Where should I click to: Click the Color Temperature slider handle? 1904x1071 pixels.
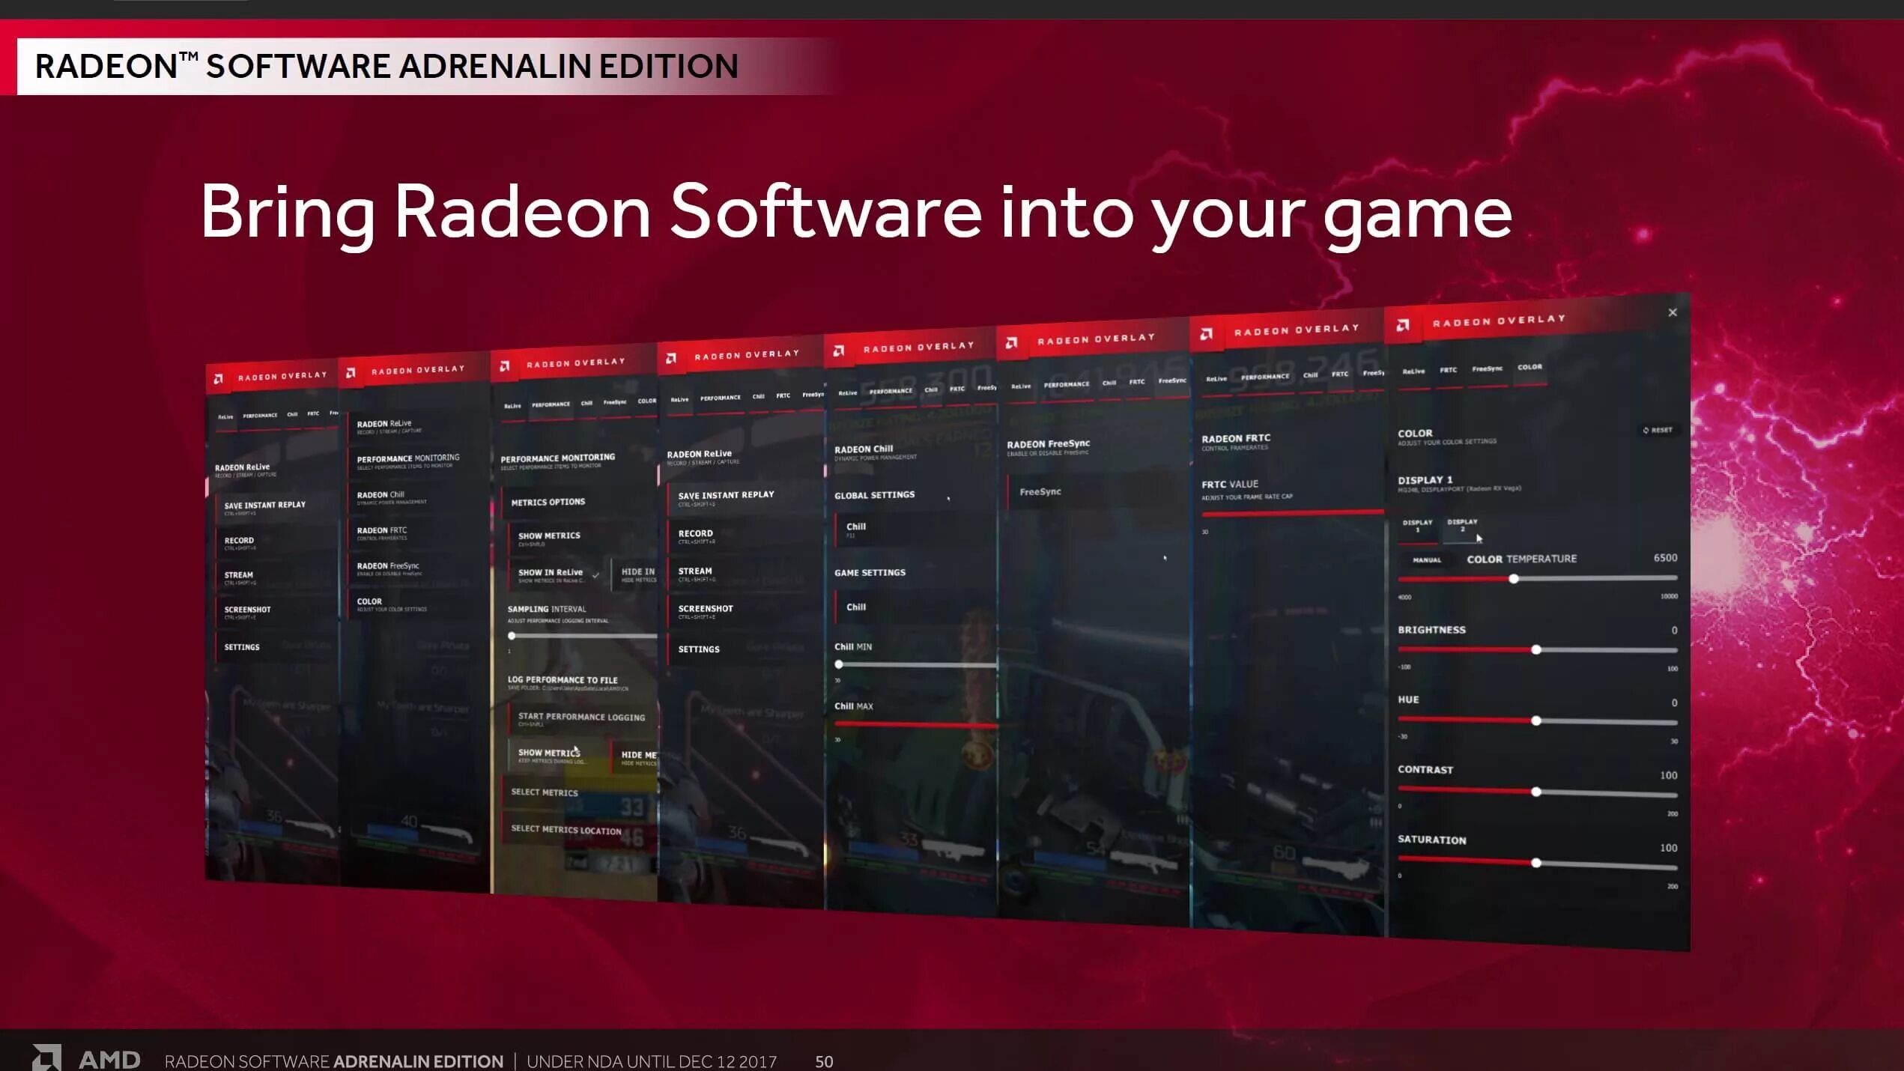(x=1514, y=579)
